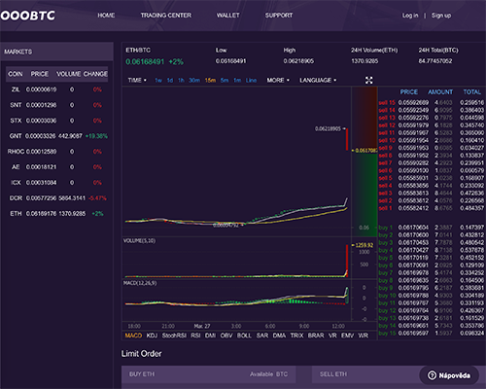The height and width of the screenshot is (389, 486).
Task: Select the 15m timeframe
Action: (x=210, y=80)
